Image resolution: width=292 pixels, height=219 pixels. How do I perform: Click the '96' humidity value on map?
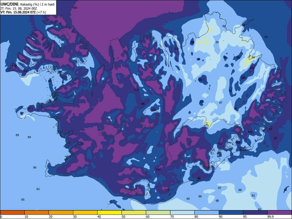click(x=238, y=57)
